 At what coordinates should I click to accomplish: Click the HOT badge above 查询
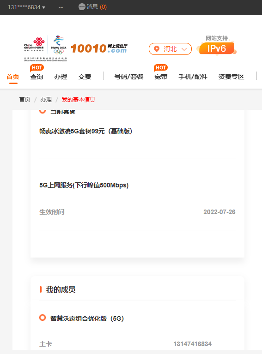point(37,68)
